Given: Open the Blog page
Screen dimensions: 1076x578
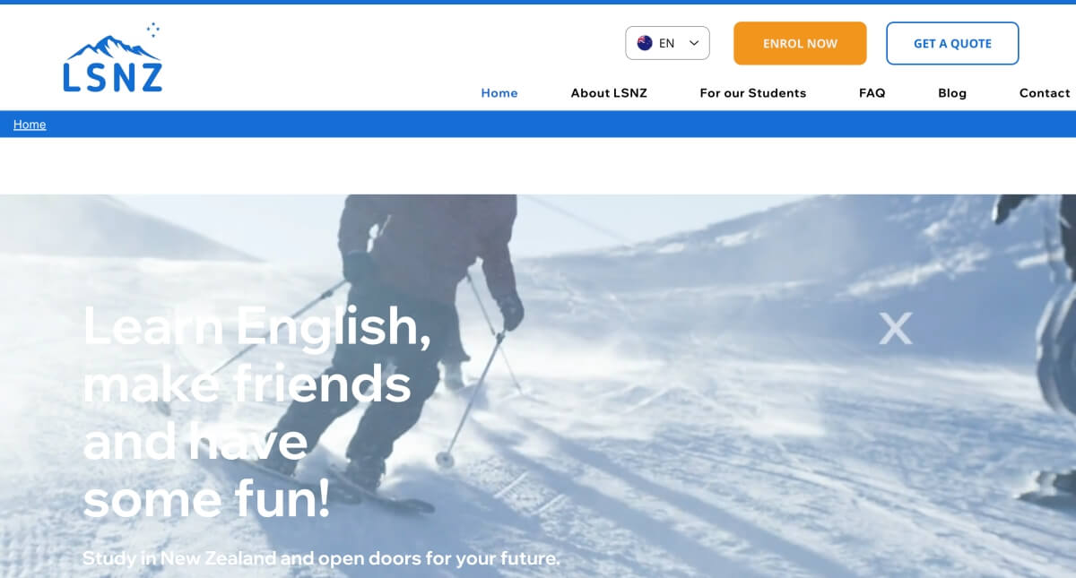Looking at the screenshot, I should [x=952, y=93].
